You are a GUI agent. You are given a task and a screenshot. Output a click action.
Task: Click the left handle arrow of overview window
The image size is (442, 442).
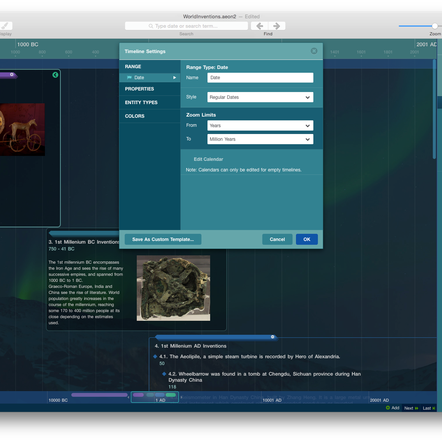pos(129,397)
